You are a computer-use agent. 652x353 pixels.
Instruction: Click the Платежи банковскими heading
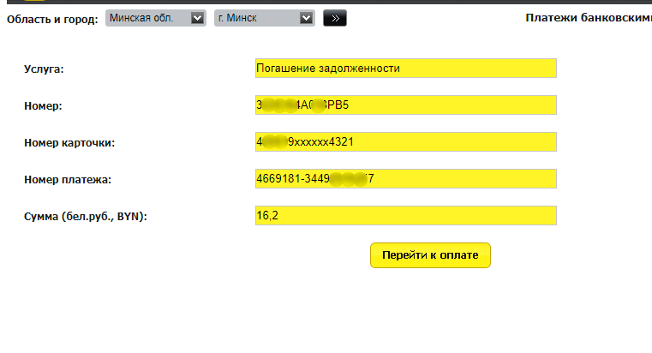(x=589, y=18)
